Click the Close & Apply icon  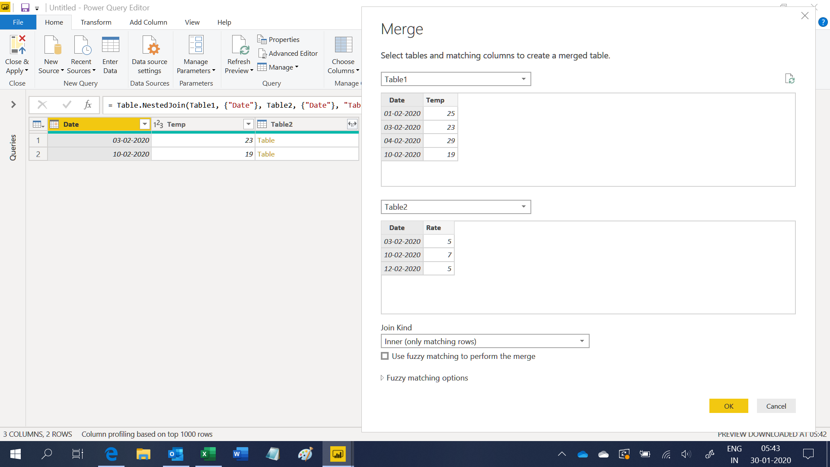(17, 45)
